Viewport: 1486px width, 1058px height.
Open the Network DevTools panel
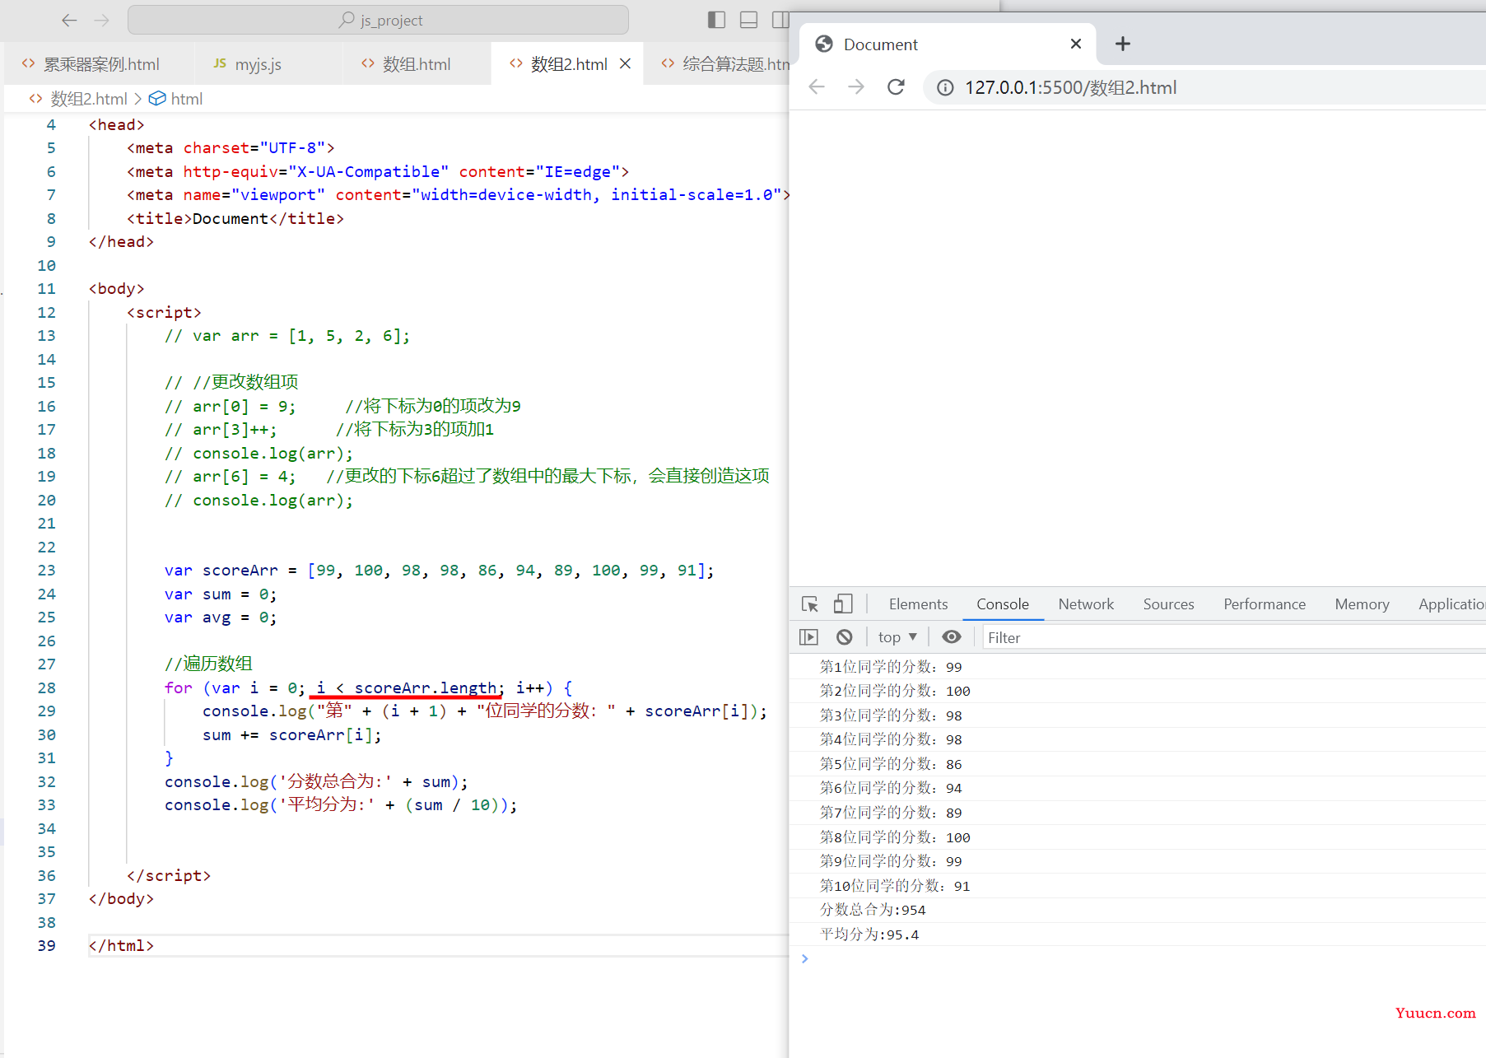tap(1086, 604)
